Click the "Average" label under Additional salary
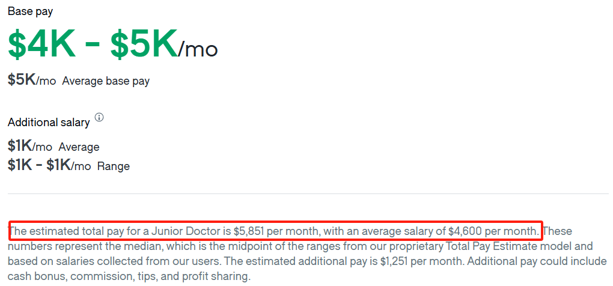This screenshot has width=613, height=286. [x=79, y=147]
